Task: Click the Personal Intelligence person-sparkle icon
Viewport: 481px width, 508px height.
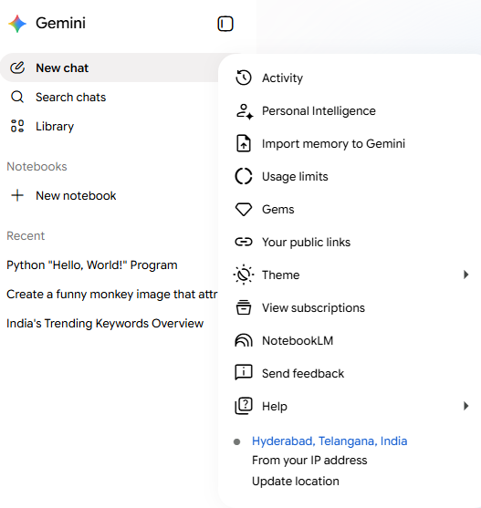Action: tap(245, 111)
